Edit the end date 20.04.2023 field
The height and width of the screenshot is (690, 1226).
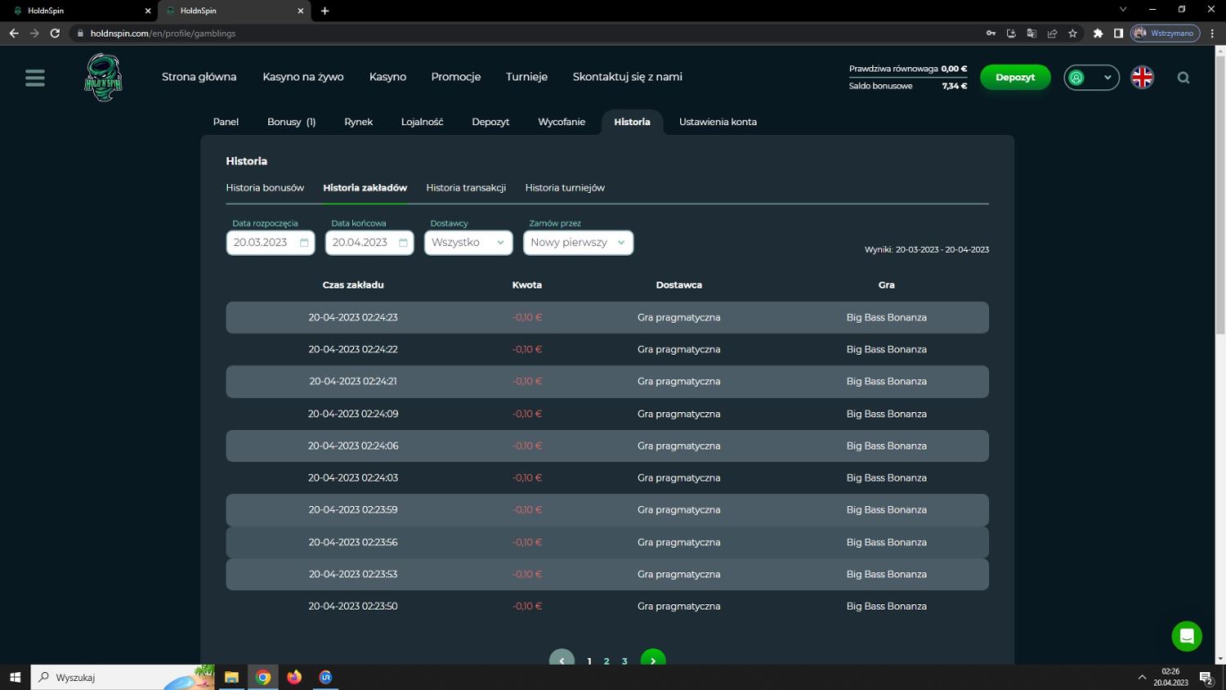pyautogui.click(x=369, y=243)
